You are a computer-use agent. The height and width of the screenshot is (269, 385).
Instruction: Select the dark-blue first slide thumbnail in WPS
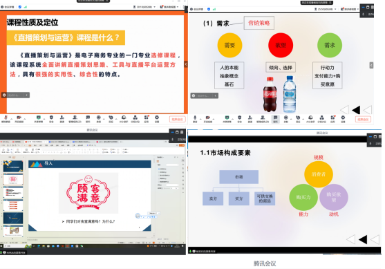point(13,167)
